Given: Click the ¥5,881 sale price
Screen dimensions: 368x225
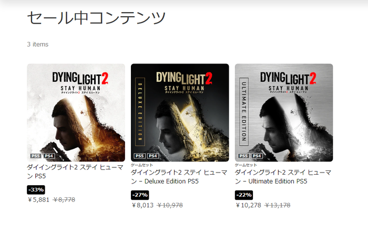Looking at the screenshot, I should coord(38,200).
